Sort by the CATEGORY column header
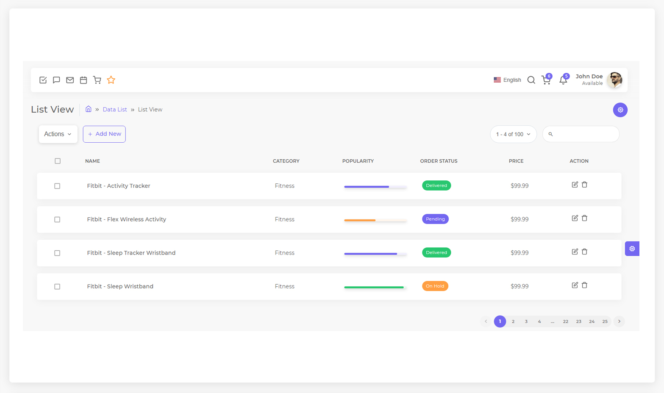The height and width of the screenshot is (393, 664). pyautogui.click(x=286, y=161)
